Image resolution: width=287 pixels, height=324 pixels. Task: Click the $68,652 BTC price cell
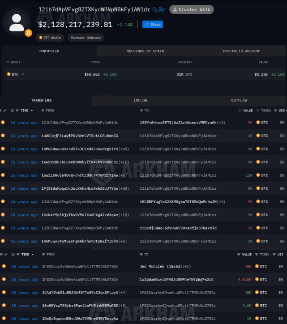(x=92, y=74)
